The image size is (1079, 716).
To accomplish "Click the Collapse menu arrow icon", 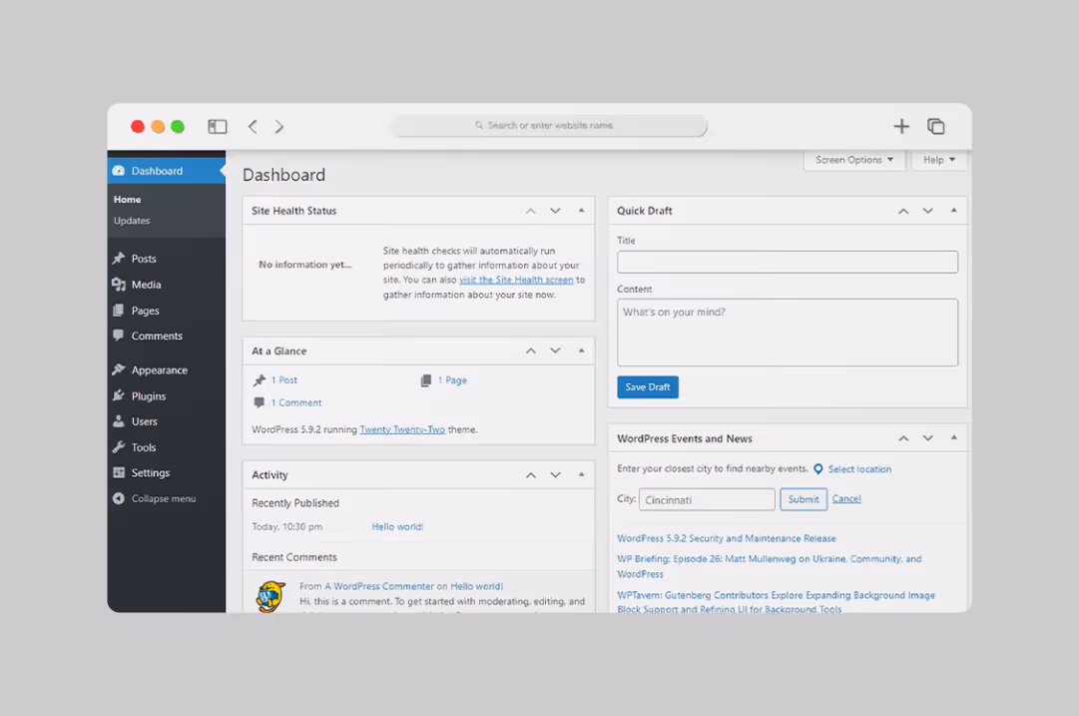I will [119, 498].
